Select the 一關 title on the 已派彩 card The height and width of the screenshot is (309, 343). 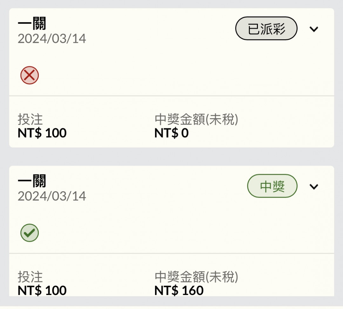point(32,23)
